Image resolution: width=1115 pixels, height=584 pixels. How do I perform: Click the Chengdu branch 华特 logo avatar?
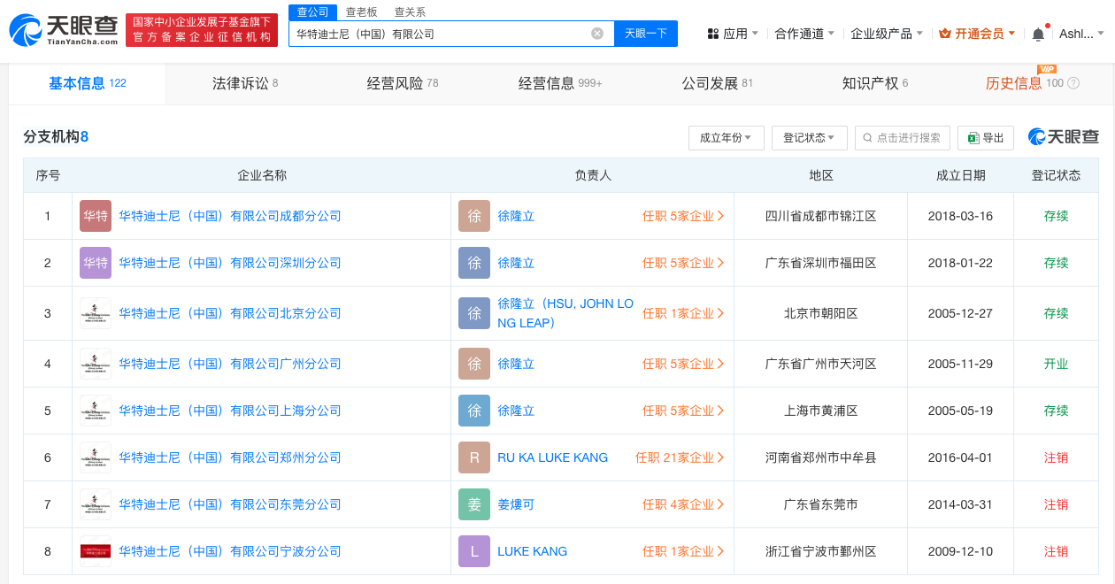(x=96, y=216)
